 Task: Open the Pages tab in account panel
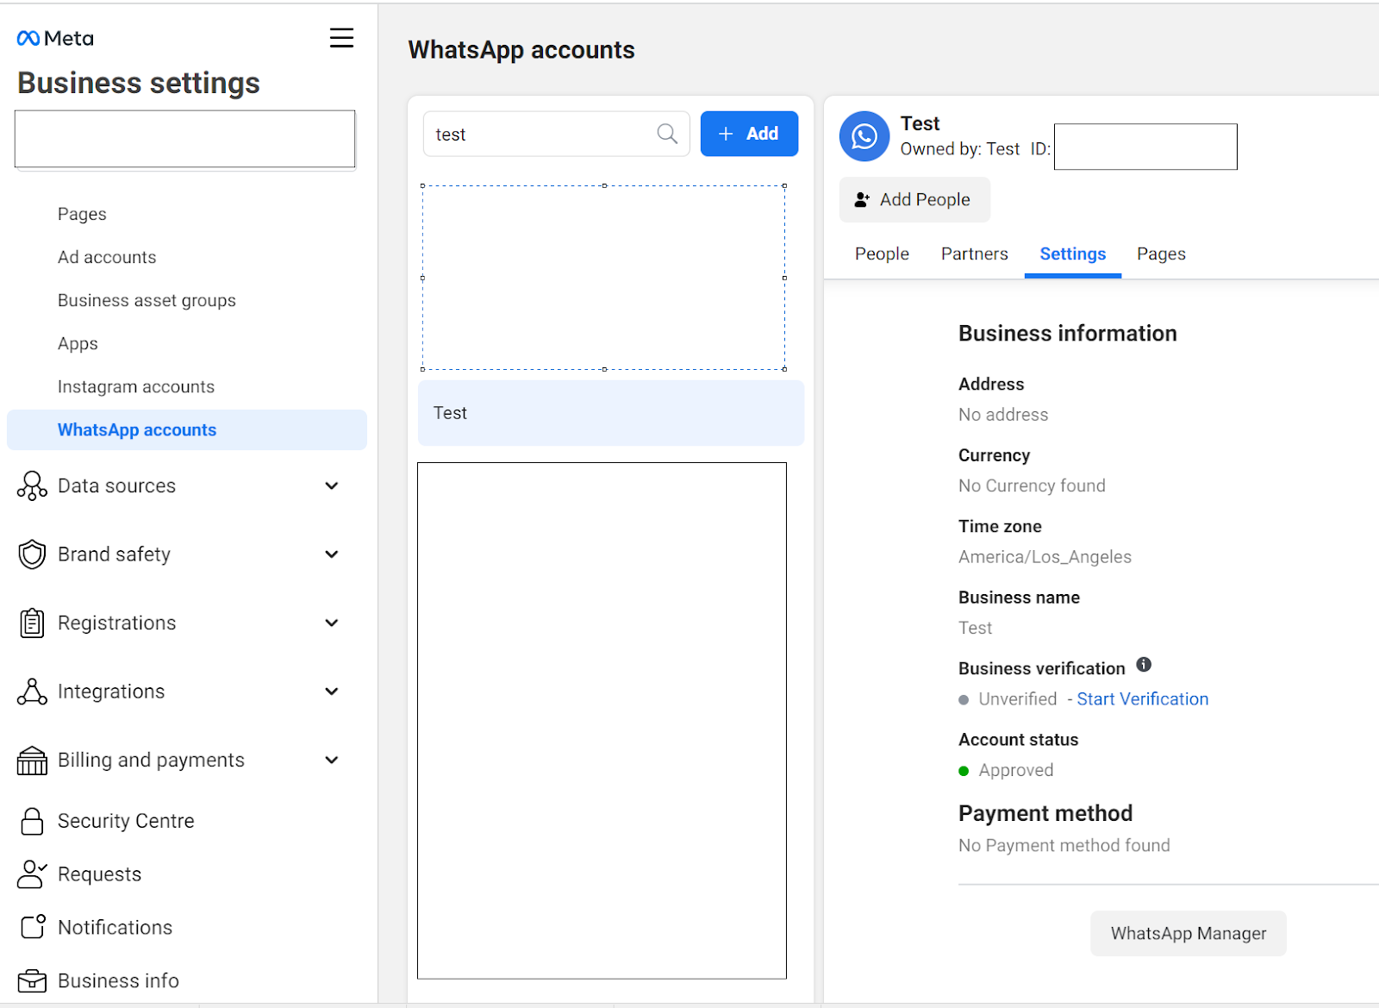(1161, 254)
